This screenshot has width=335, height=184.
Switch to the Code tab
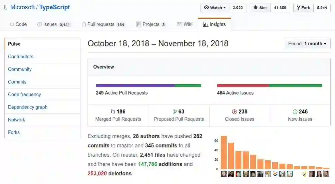pos(18,24)
